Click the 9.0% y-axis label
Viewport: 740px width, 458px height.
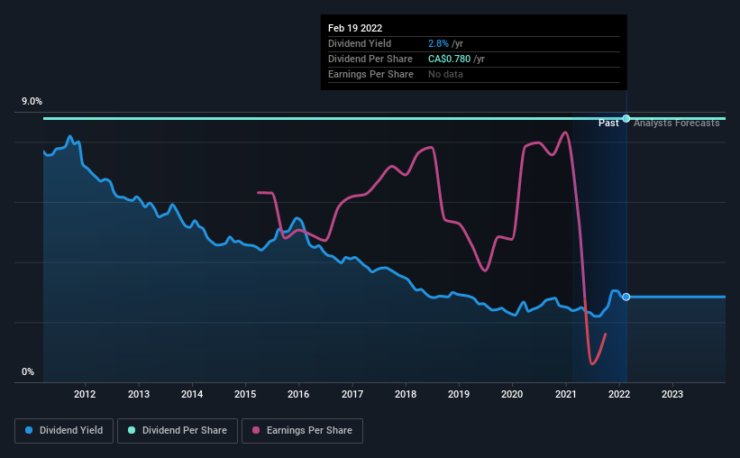32,102
